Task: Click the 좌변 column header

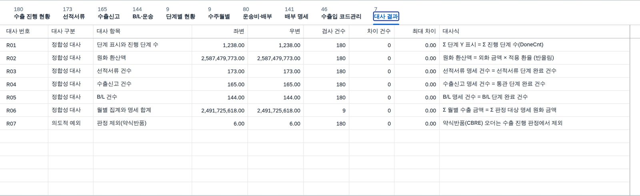Action: (x=220, y=31)
